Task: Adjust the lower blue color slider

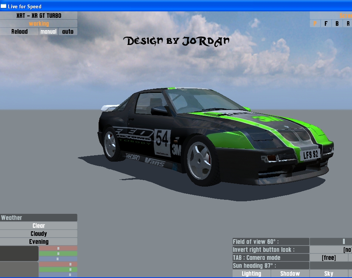Action: click(58, 275)
